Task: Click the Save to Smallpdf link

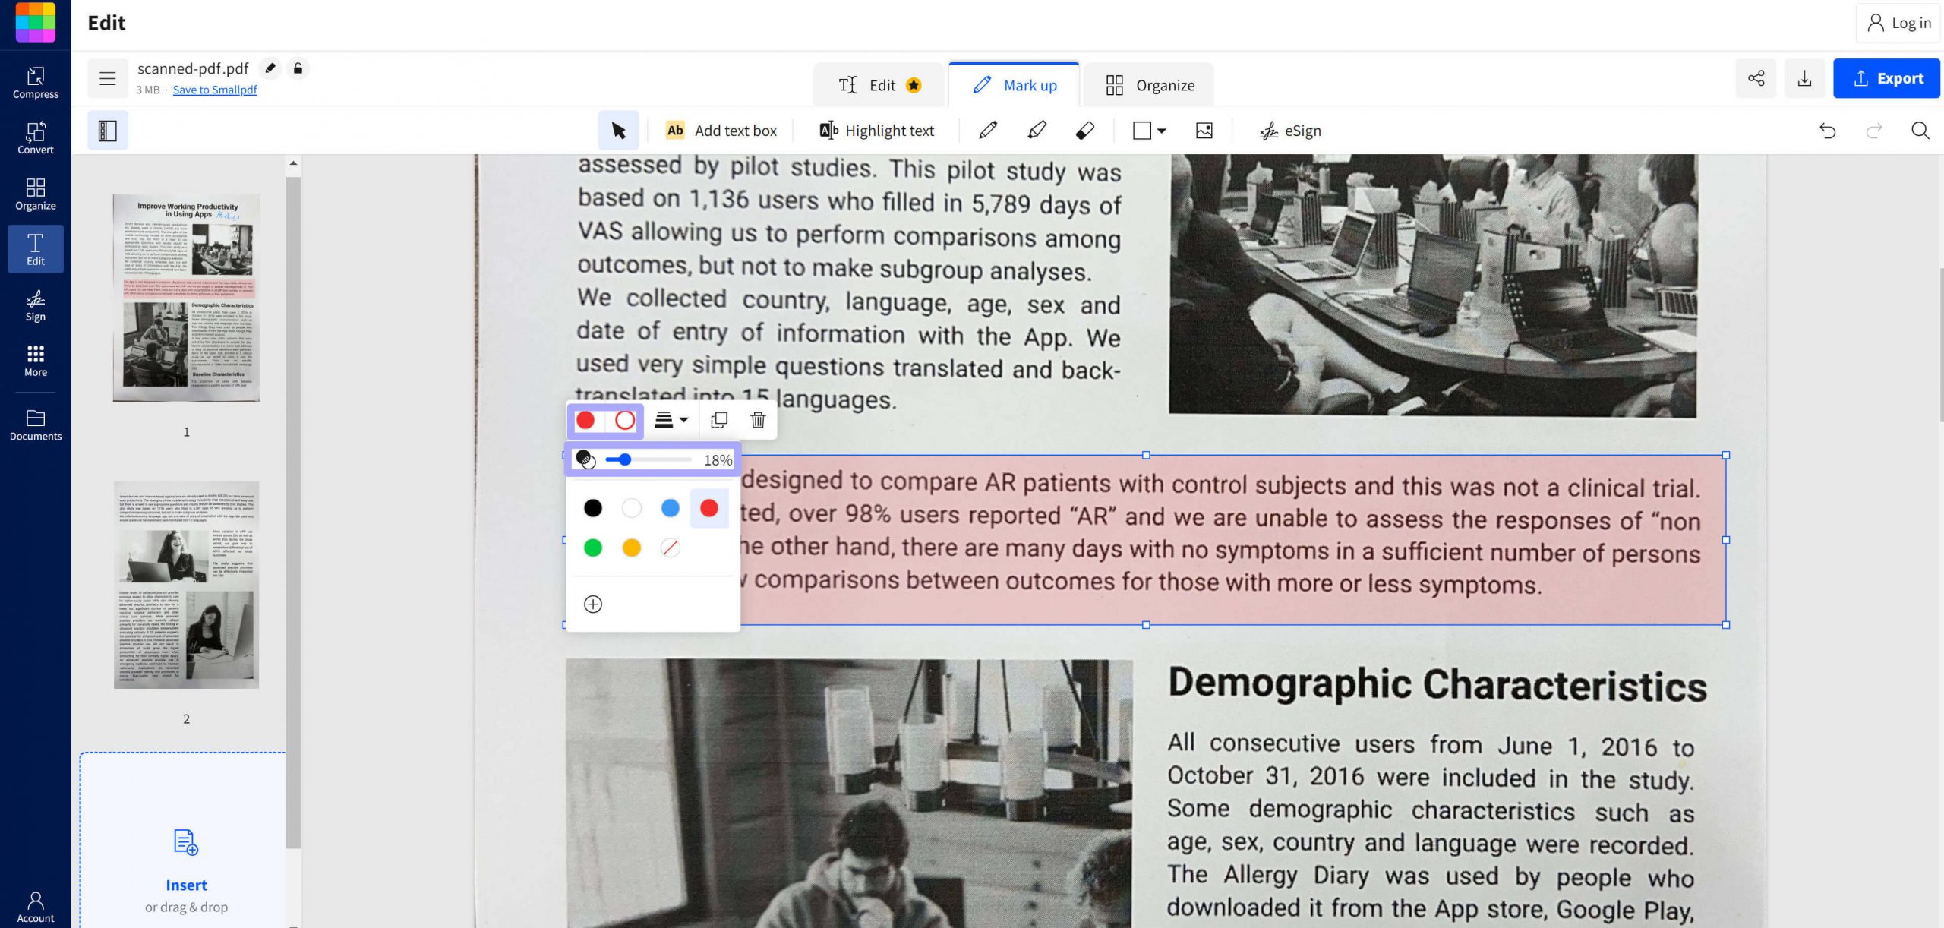Action: [x=215, y=90]
